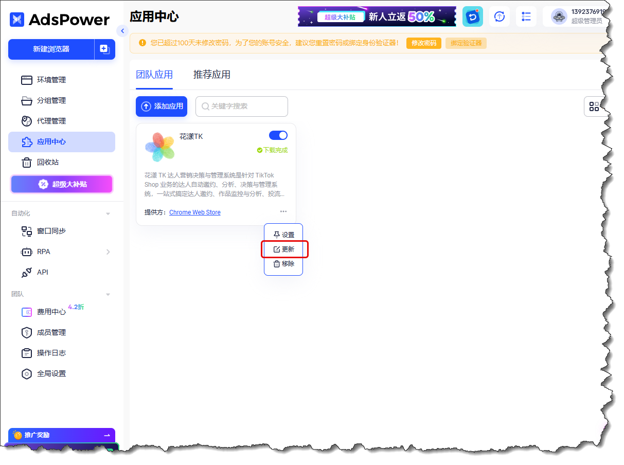Click the batch create icon beside 新建浏览器
624x465 pixels.
[104, 49]
